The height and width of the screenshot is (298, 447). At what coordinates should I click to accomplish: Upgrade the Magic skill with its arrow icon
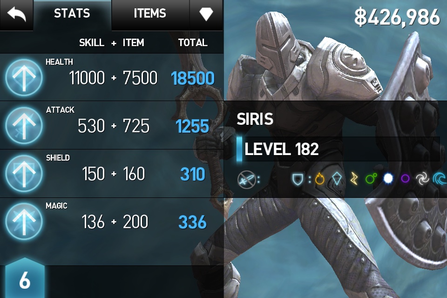point(24,221)
